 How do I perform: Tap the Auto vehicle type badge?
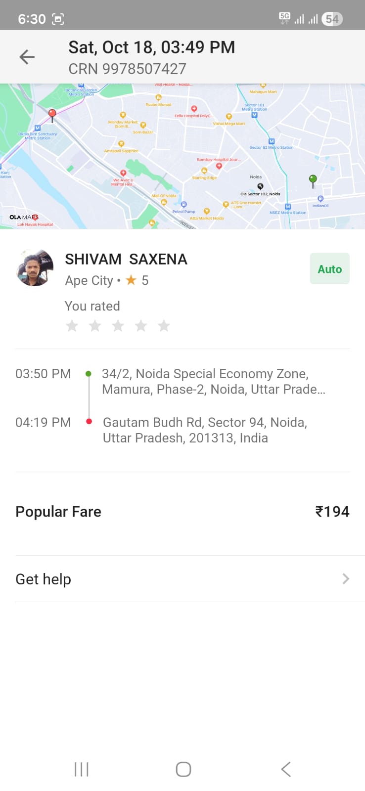[x=329, y=269]
